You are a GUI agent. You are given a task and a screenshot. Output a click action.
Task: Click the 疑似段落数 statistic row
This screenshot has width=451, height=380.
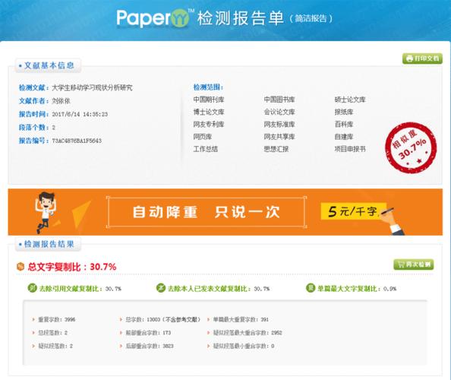[x=52, y=346]
